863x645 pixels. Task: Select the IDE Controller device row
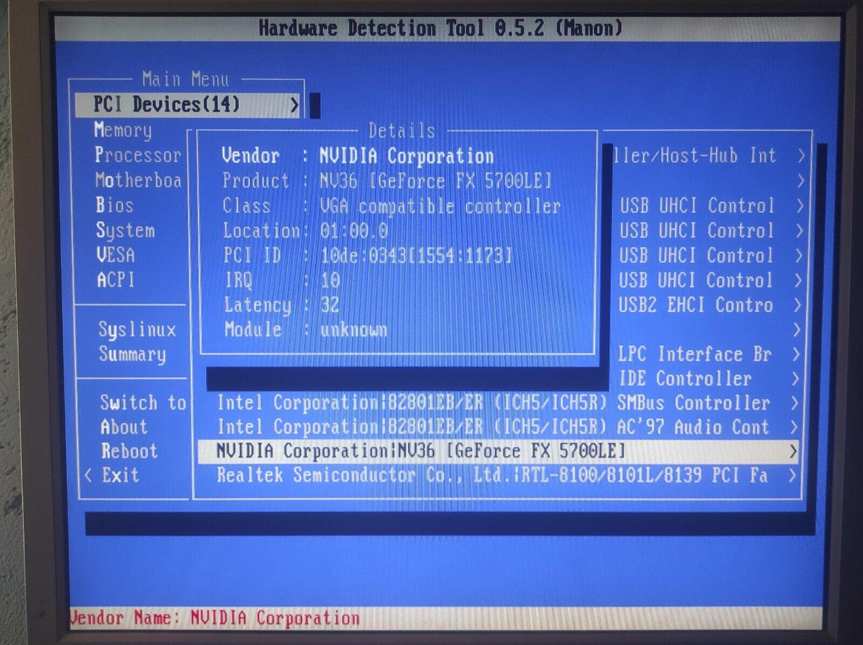(x=685, y=379)
